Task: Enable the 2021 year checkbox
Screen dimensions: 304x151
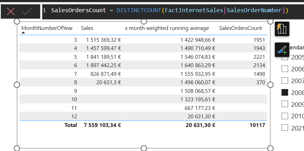Action: [x=285, y=127]
